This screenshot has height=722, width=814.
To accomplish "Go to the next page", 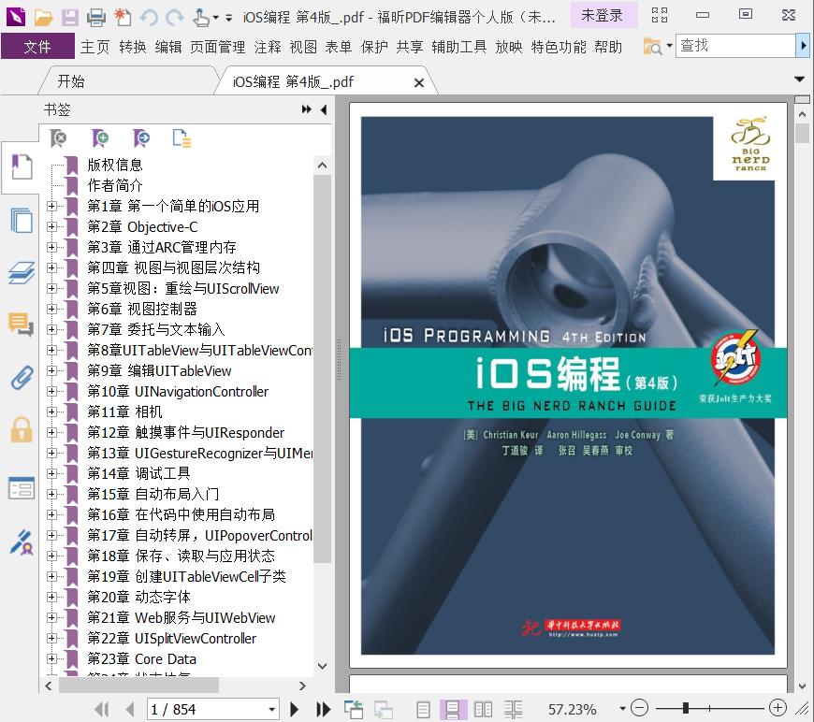I will [x=295, y=709].
